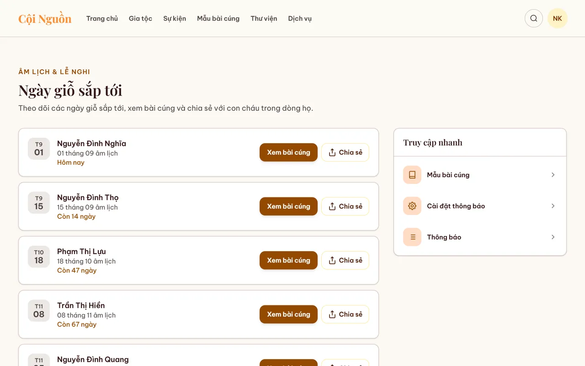Click the name Trần Thị Hiền
The height and width of the screenshot is (366, 585).
pos(81,305)
